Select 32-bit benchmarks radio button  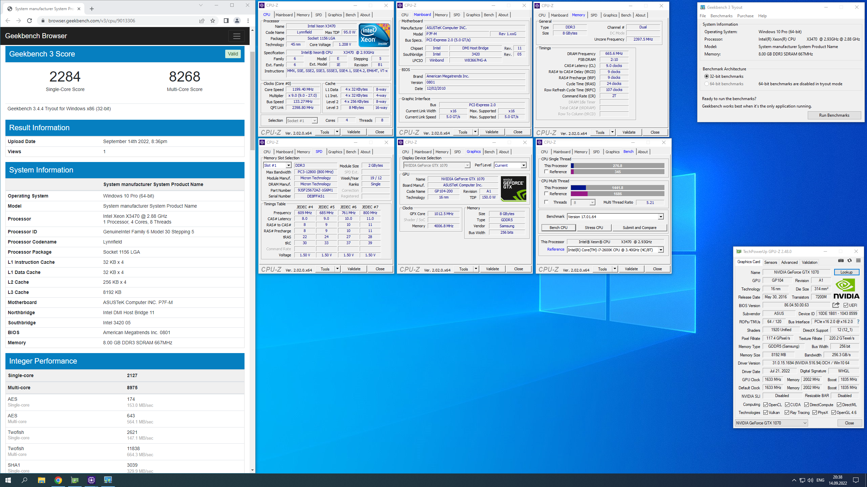[706, 76]
